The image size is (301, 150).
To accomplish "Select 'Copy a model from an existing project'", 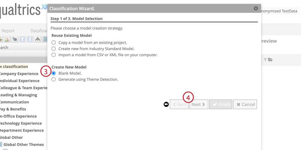I will point(53,42).
